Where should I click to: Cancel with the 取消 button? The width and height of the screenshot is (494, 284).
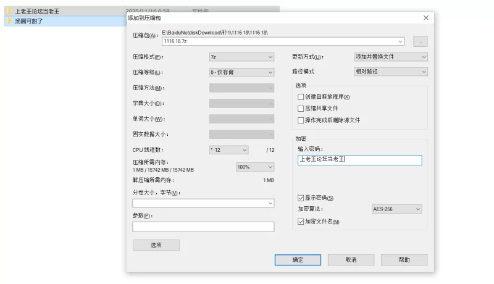351,260
